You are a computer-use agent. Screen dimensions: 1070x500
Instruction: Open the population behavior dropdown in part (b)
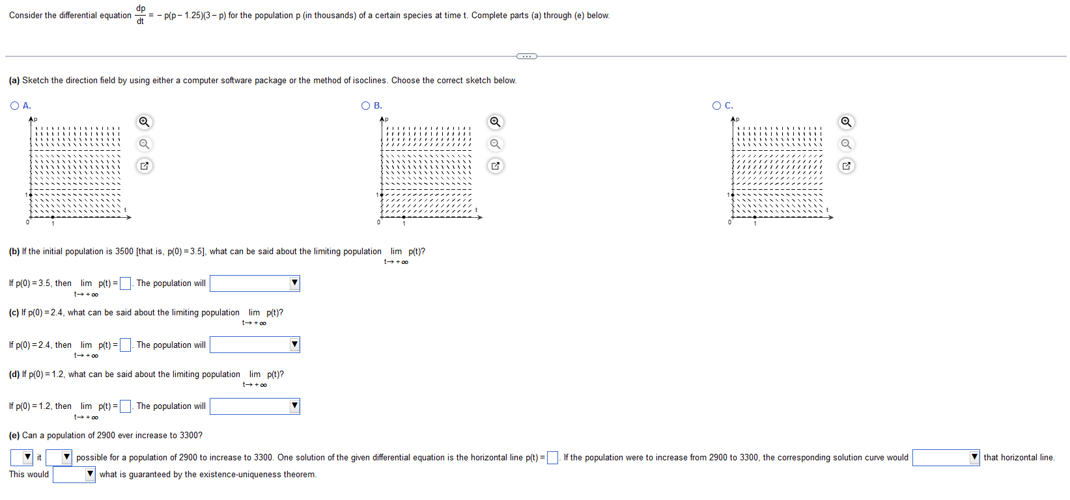click(x=294, y=283)
